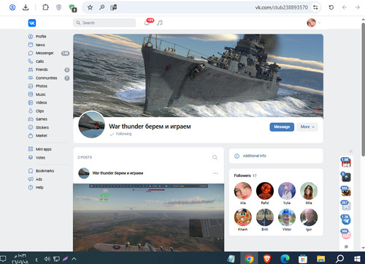The height and width of the screenshot is (264, 365).
Task: Click the browser zoom magnifier icon
Action: (101, 7)
